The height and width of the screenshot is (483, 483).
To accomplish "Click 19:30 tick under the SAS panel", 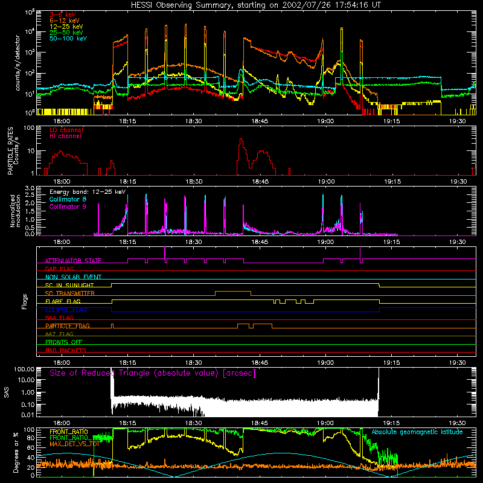I will (x=458, y=423).
